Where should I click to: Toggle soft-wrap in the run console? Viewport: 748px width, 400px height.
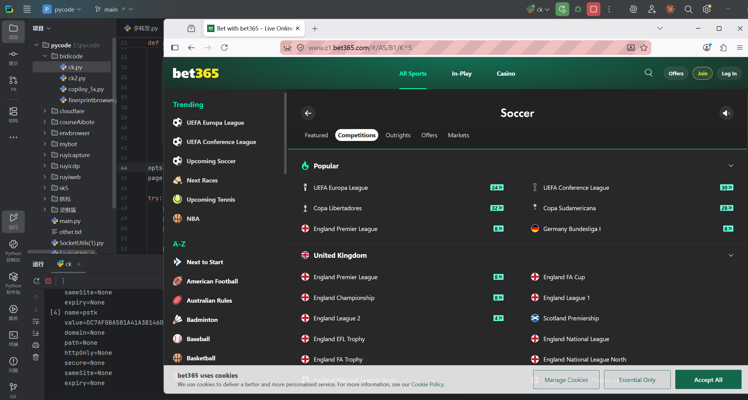point(36,322)
